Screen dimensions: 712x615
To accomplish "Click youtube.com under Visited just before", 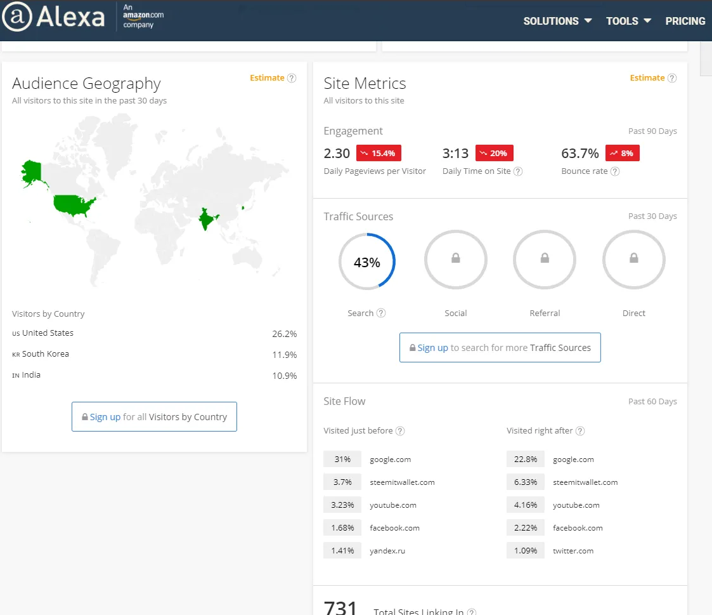I will [x=393, y=505].
